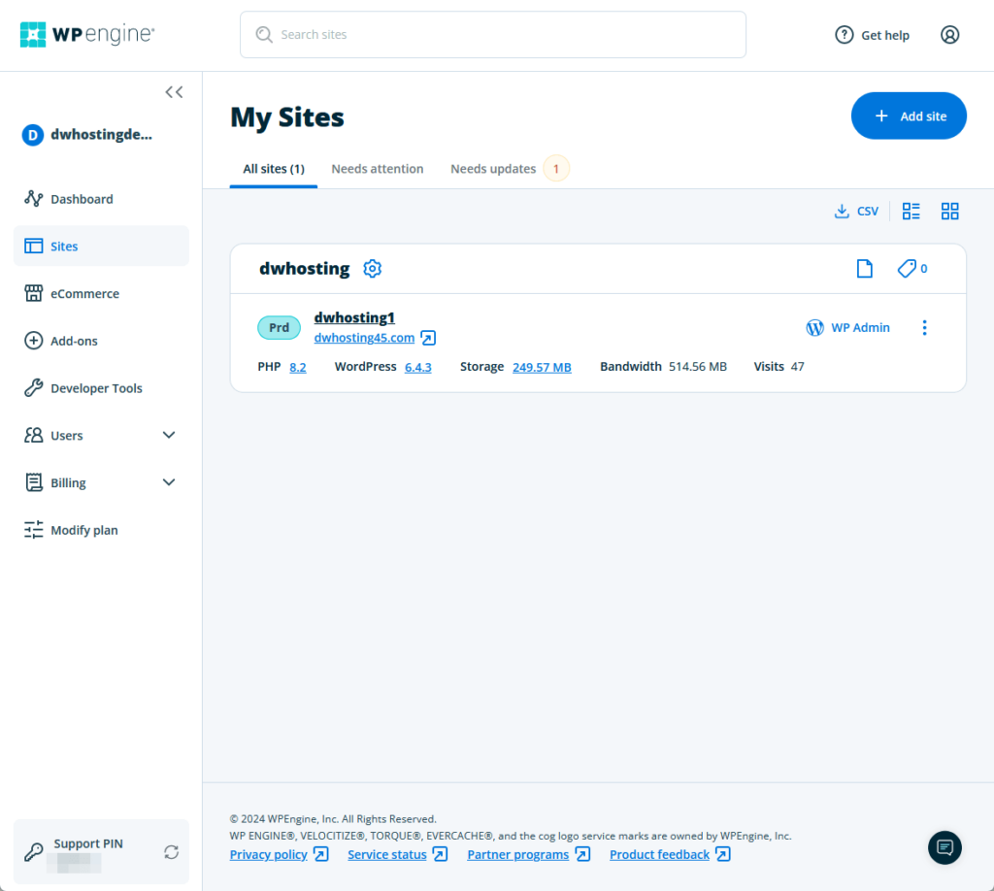Click the Support PIN key icon

click(34, 852)
